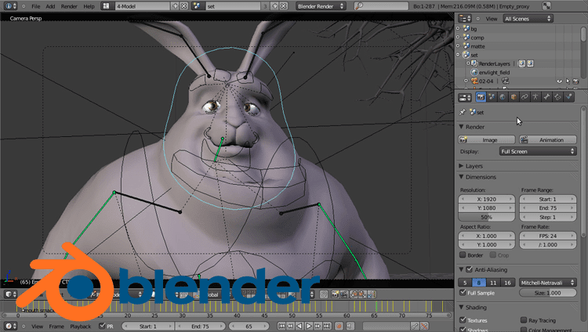This screenshot has height=332, width=588.
Task: Open the timeline Playback menu
Action: click(x=81, y=327)
